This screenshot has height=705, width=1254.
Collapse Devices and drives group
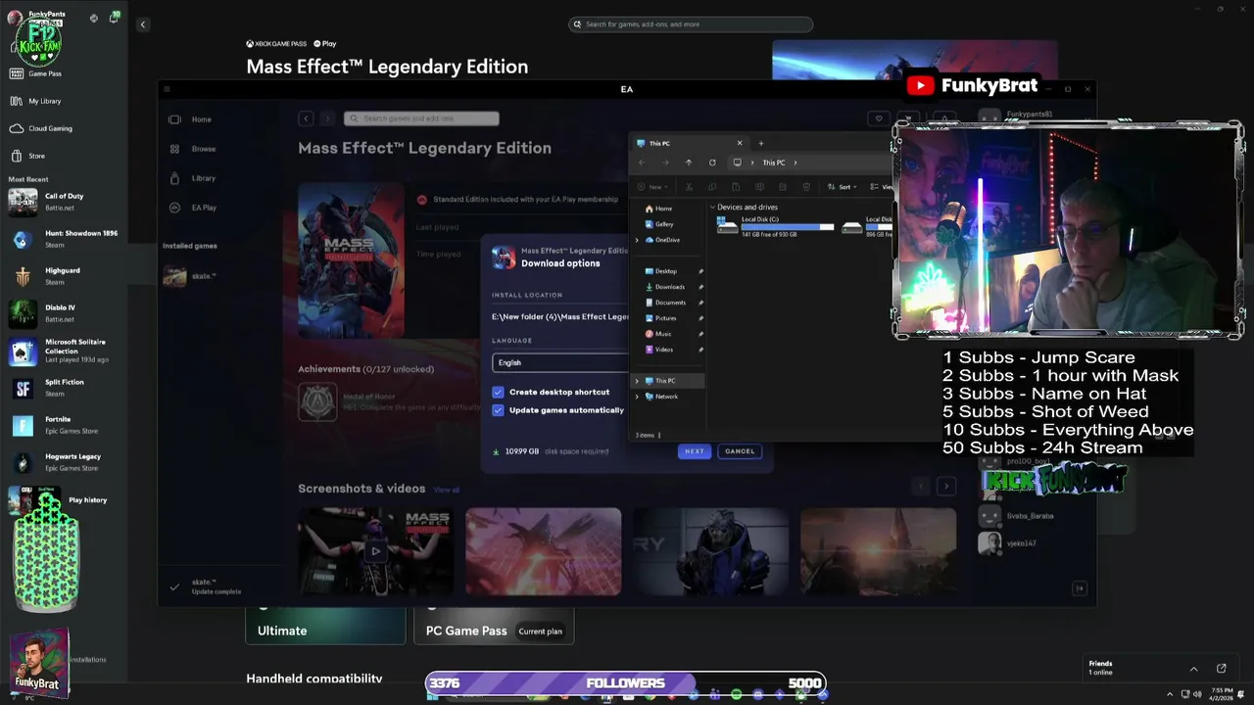click(712, 208)
